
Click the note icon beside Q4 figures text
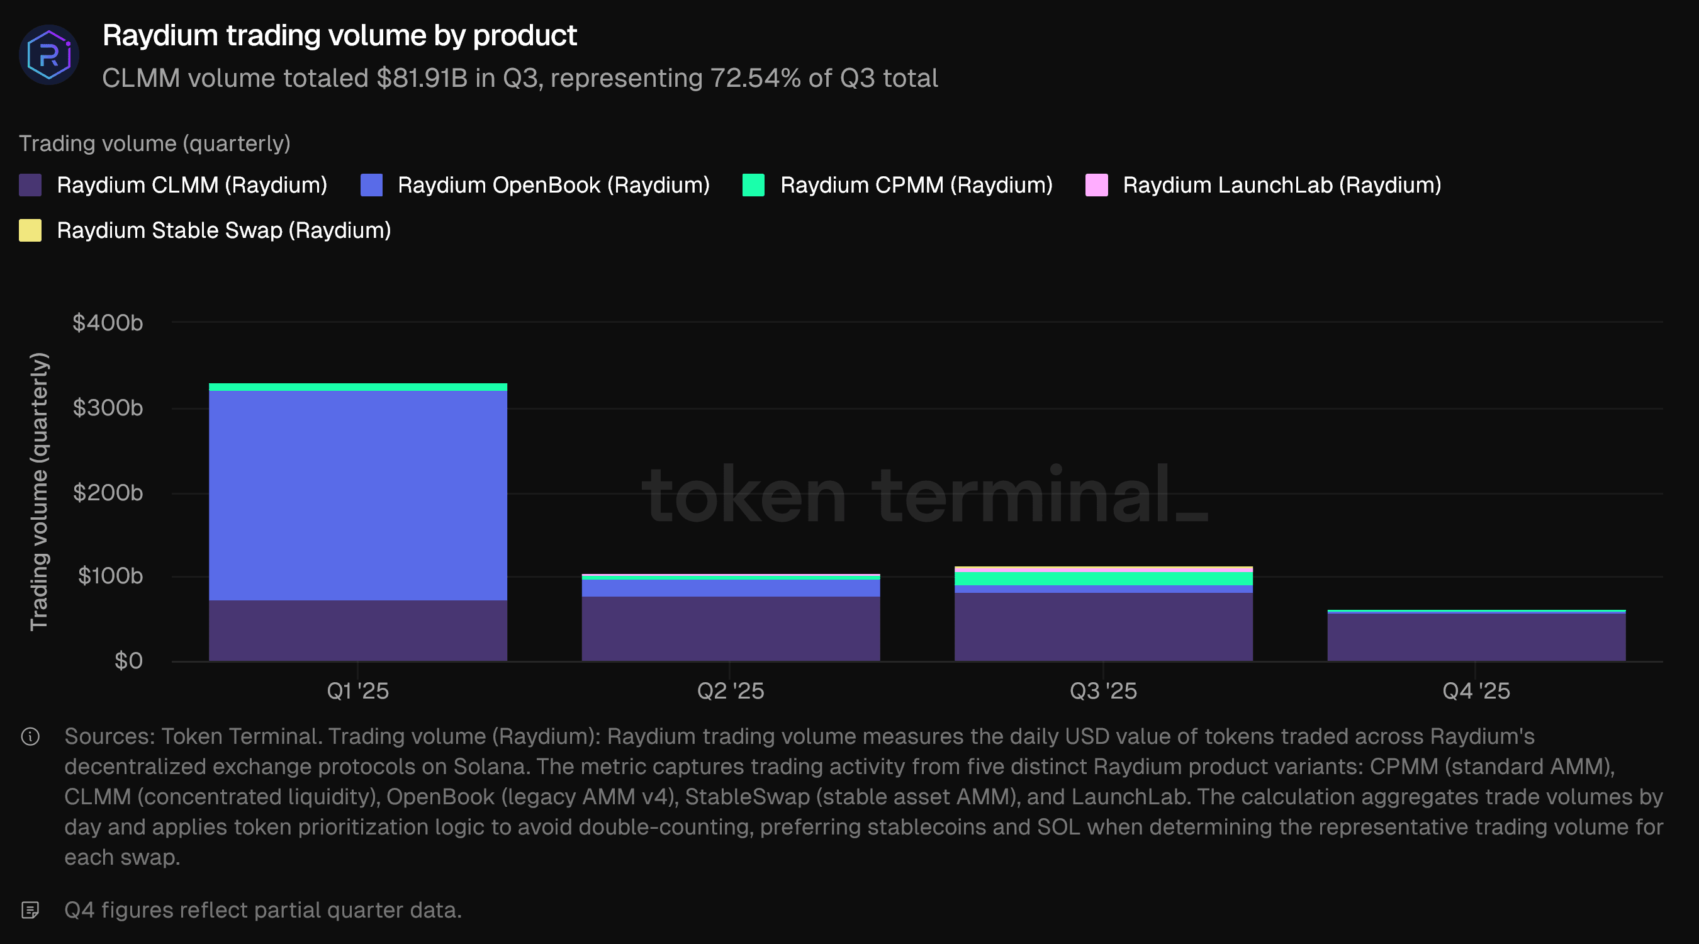tap(30, 911)
